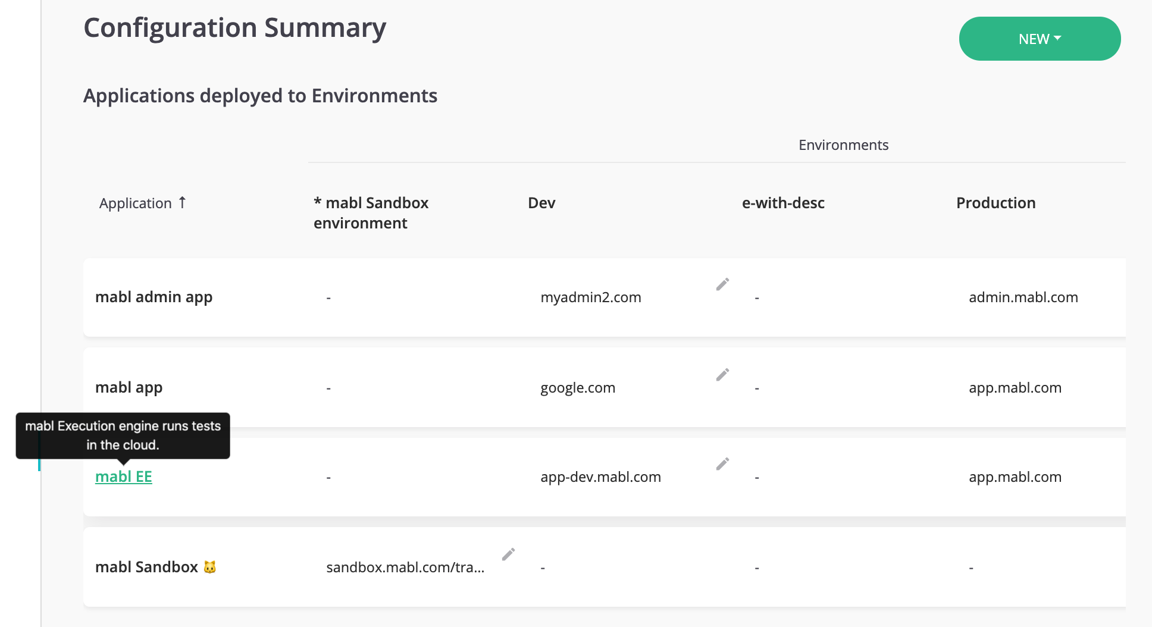This screenshot has height=627, width=1152.
Task: Sort by Application column arrow
Action: pyautogui.click(x=182, y=203)
